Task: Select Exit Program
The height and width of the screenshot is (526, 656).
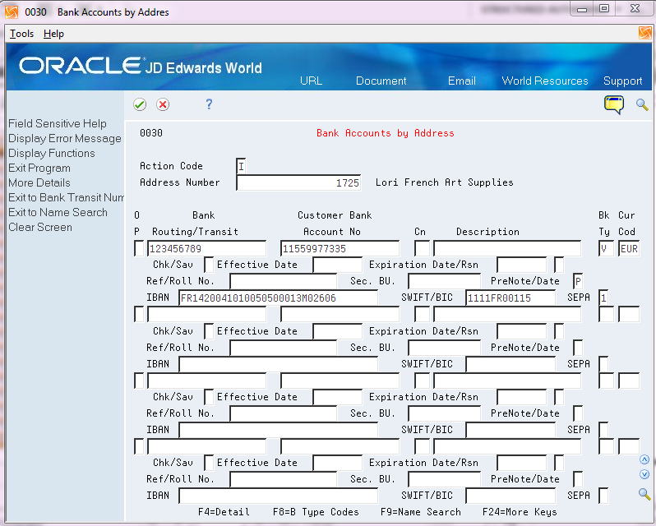Action: (39, 168)
